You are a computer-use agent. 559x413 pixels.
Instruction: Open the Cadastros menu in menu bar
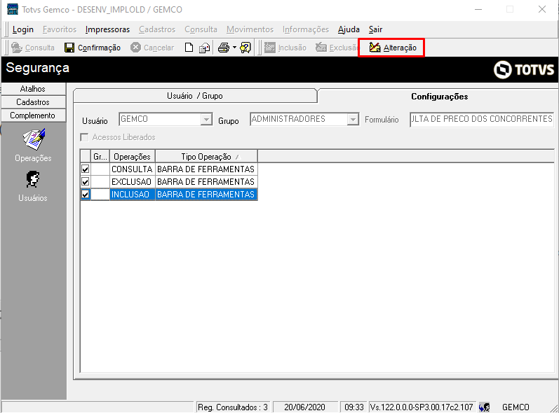pyautogui.click(x=157, y=29)
